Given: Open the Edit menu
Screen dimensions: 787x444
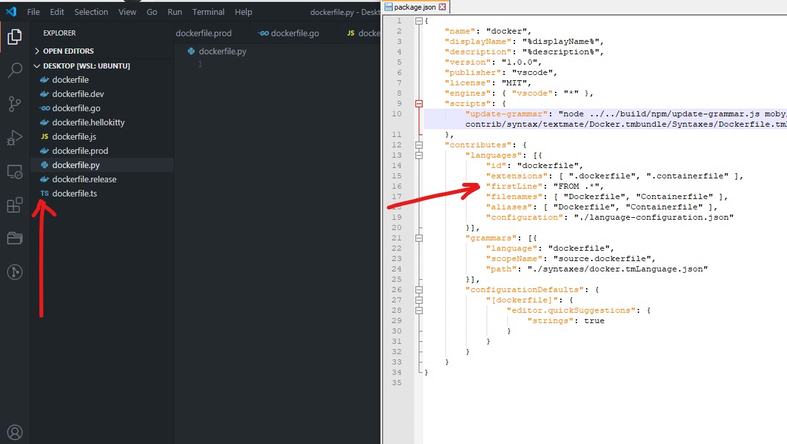Looking at the screenshot, I should coord(57,12).
